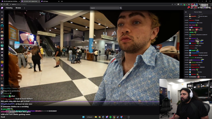Go back in browser history

point(2,4)
